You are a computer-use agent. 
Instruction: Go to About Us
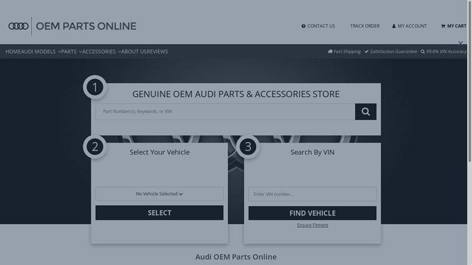[133, 52]
